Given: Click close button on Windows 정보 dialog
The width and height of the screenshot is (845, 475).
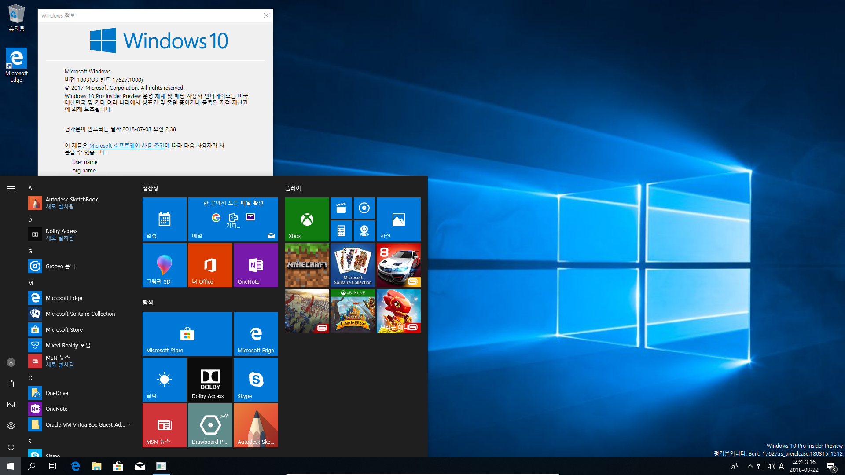Looking at the screenshot, I should coord(266,16).
